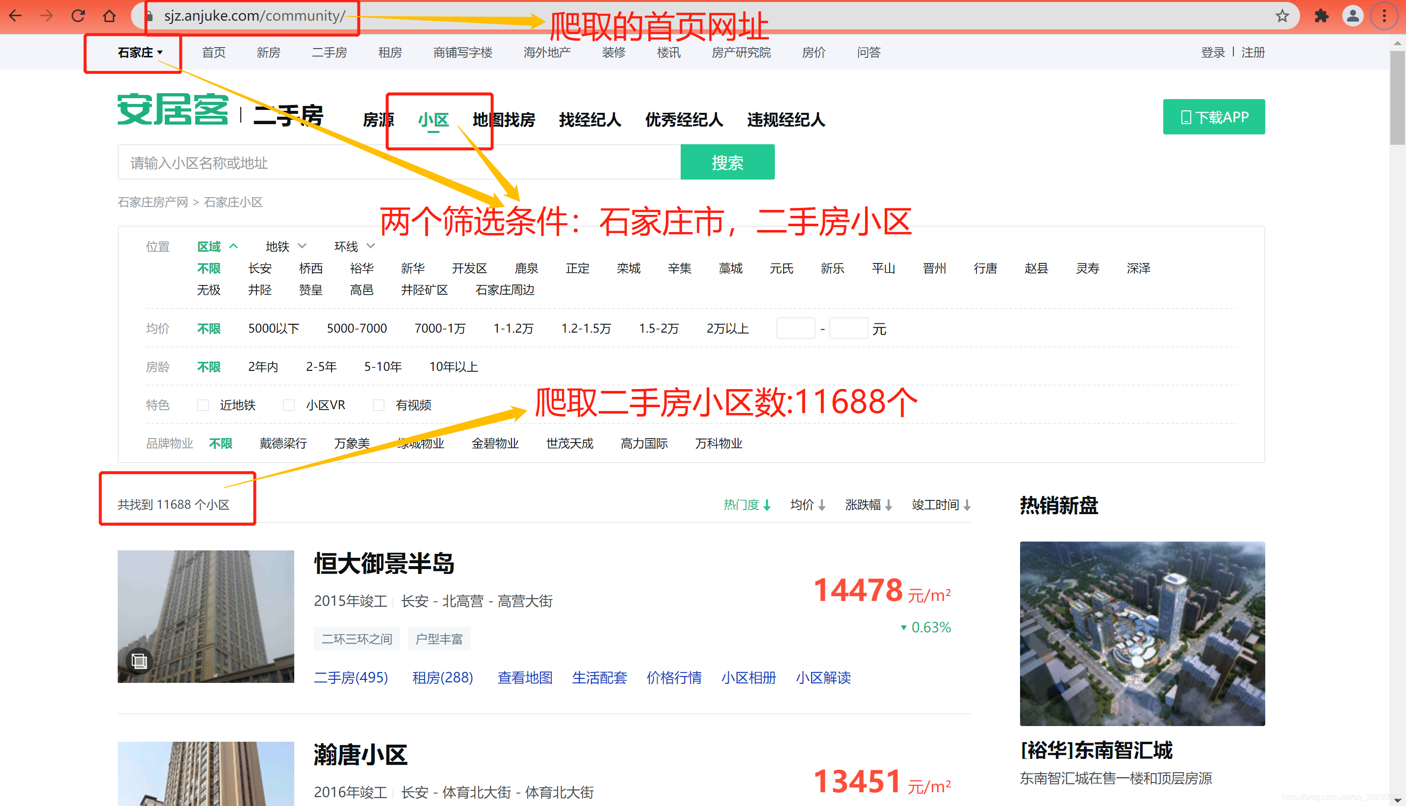Click the browser back arrow
The height and width of the screenshot is (806, 1406).
click(16, 16)
